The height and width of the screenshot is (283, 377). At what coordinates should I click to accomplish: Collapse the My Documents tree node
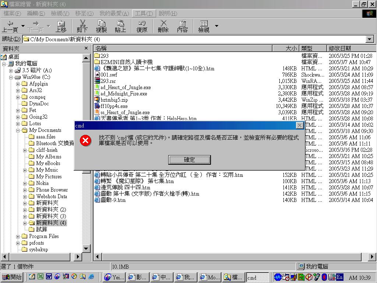pos(18,130)
